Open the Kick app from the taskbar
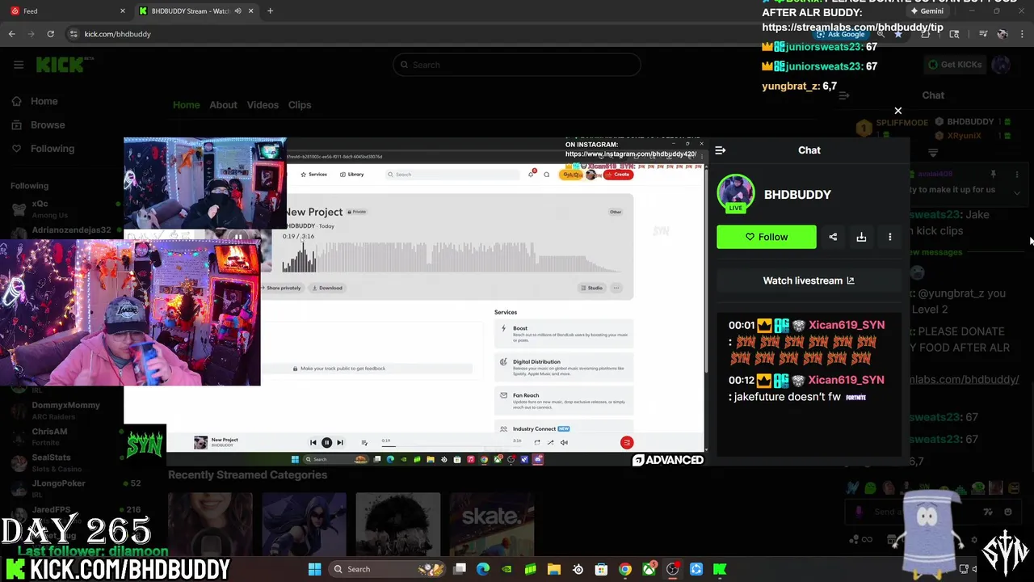The width and height of the screenshot is (1034, 582). (x=720, y=569)
